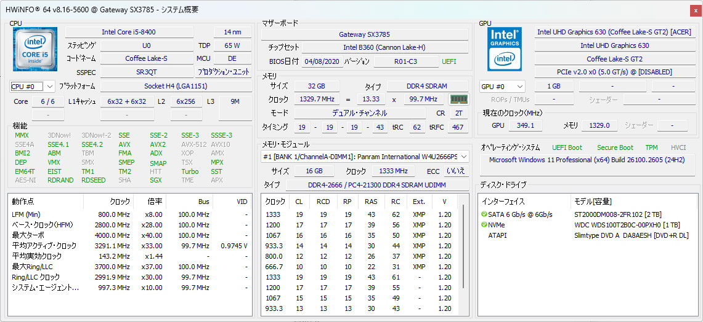Click the 1329.7 MHz memory clock value

pos(317,100)
